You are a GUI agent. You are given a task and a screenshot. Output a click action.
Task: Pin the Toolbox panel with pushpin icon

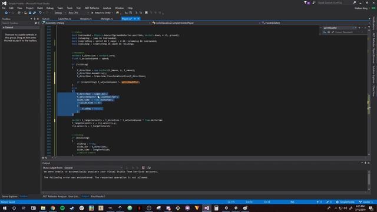[34, 19]
